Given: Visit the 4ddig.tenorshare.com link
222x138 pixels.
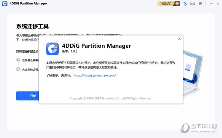Looking at the screenshot, I should 95,75.
